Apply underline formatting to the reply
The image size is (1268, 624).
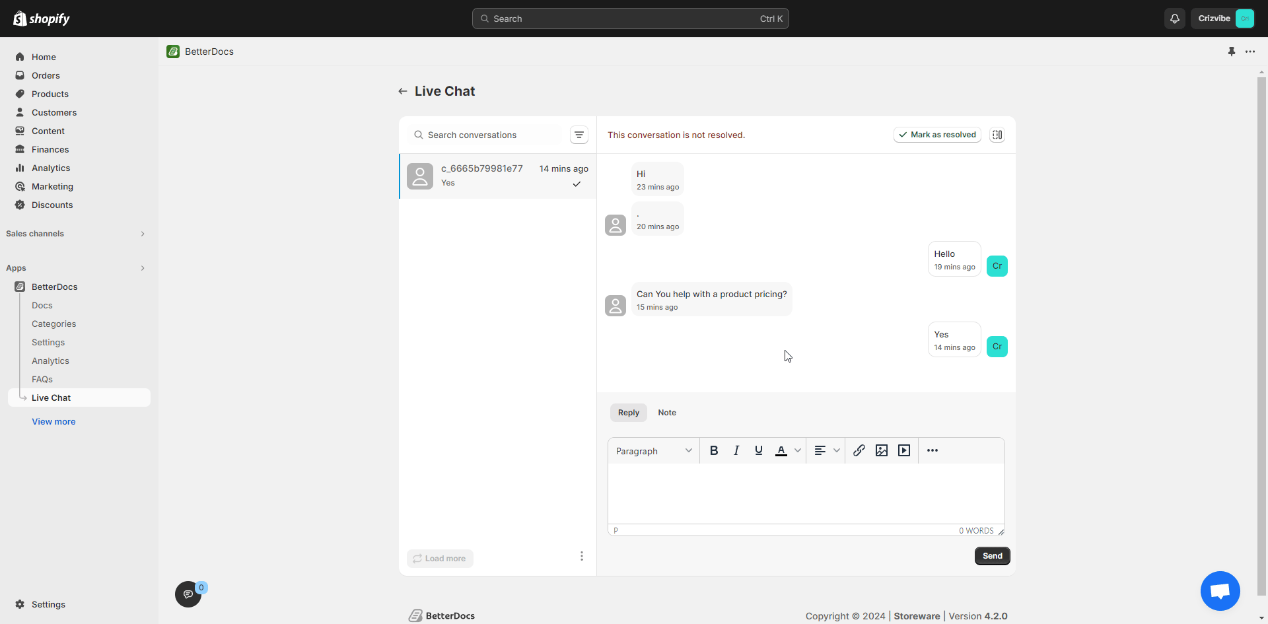759,450
